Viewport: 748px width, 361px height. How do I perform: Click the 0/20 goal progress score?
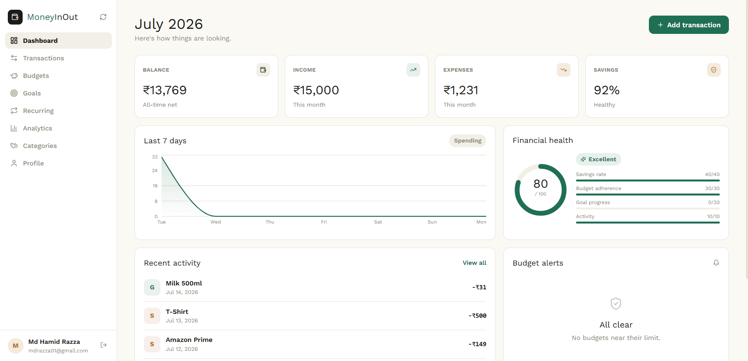pos(714,203)
